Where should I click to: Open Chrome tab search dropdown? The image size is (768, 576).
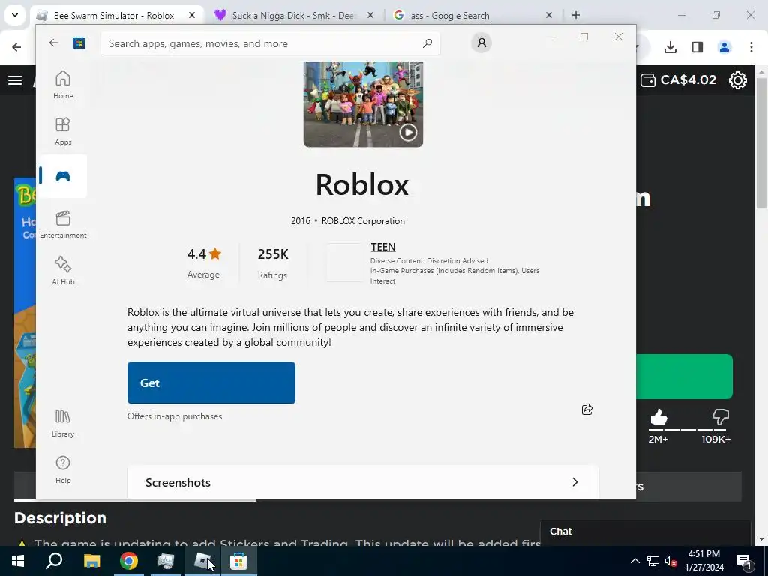(x=15, y=15)
